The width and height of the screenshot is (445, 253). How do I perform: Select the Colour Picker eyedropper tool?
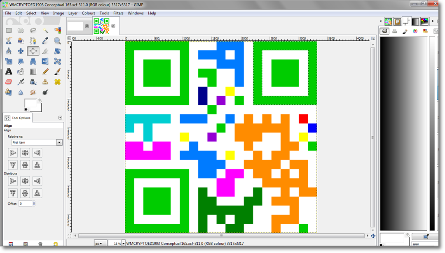[45, 41]
